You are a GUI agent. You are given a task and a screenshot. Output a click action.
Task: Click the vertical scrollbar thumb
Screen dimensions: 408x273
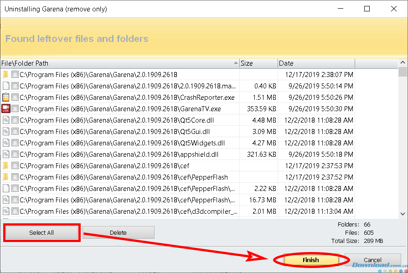pyautogui.click(x=403, y=72)
